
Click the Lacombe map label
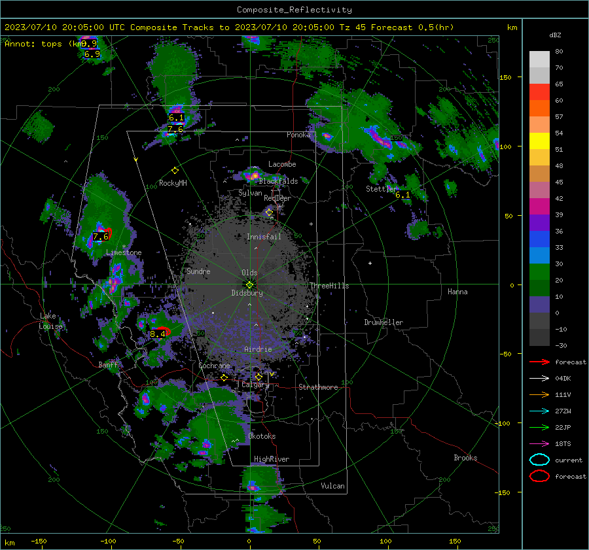point(282,164)
